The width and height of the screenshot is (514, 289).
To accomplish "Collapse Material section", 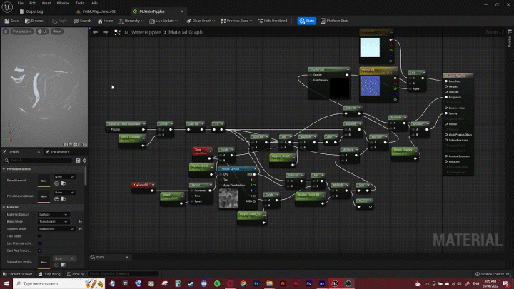I will pos(4,208).
